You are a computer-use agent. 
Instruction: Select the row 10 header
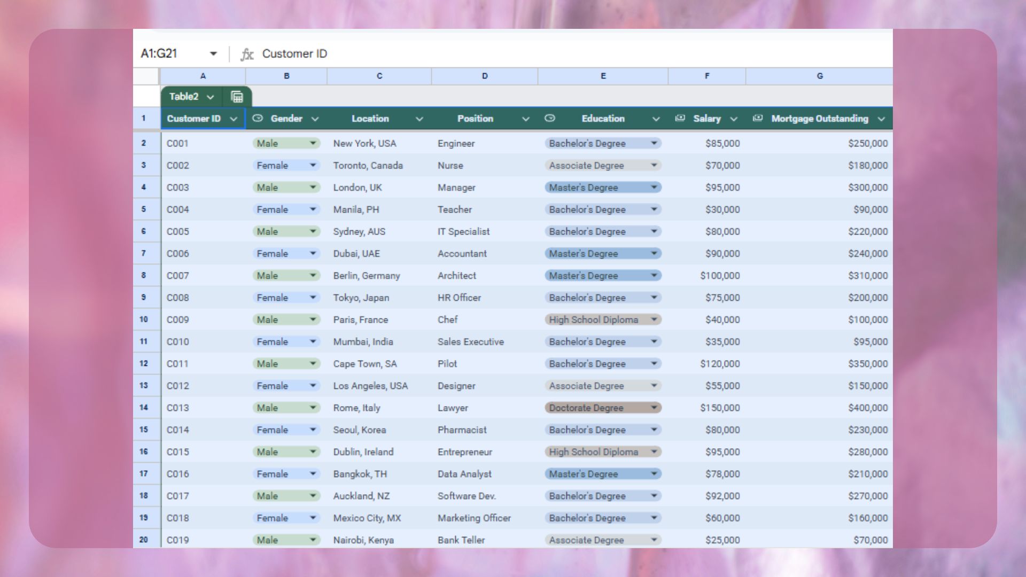point(144,319)
